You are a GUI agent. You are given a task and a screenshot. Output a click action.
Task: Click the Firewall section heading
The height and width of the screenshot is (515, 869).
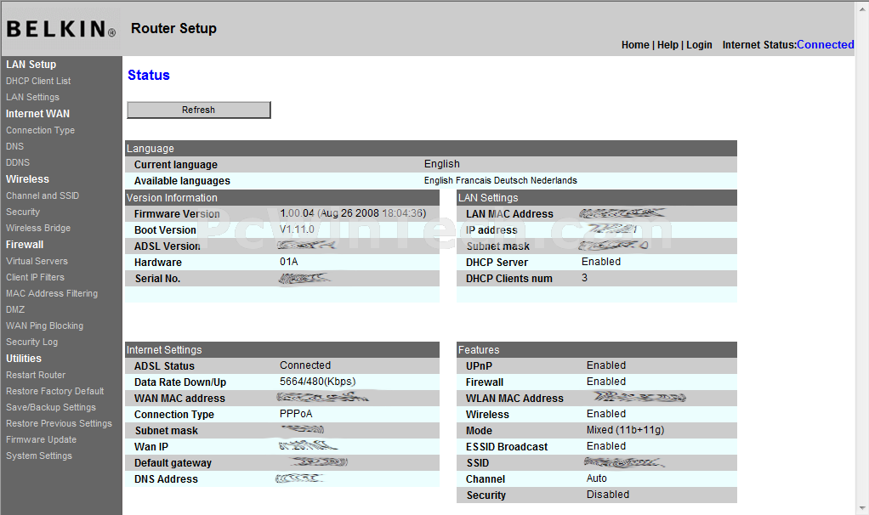click(25, 244)
